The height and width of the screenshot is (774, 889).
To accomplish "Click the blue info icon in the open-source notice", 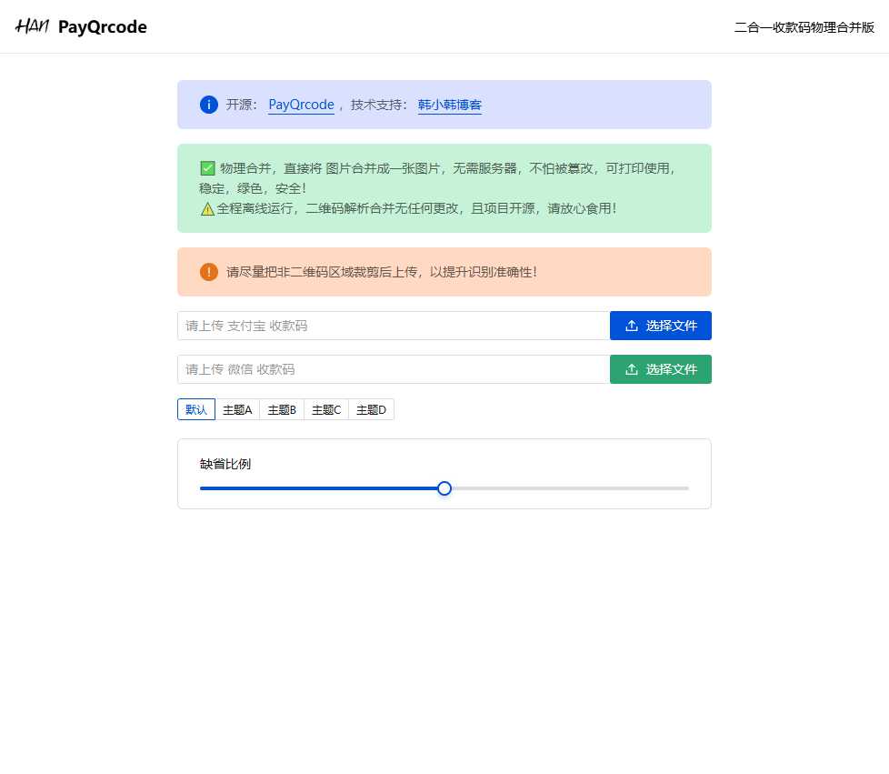I will (x=208, y=105).
